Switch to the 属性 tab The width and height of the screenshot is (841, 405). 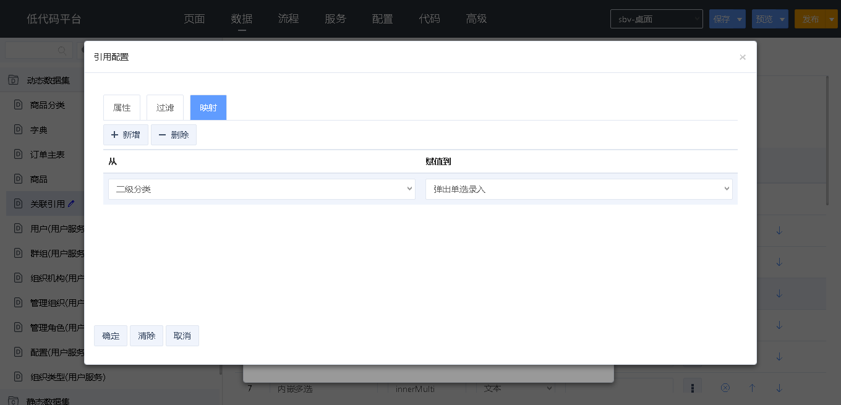point(122,108)
